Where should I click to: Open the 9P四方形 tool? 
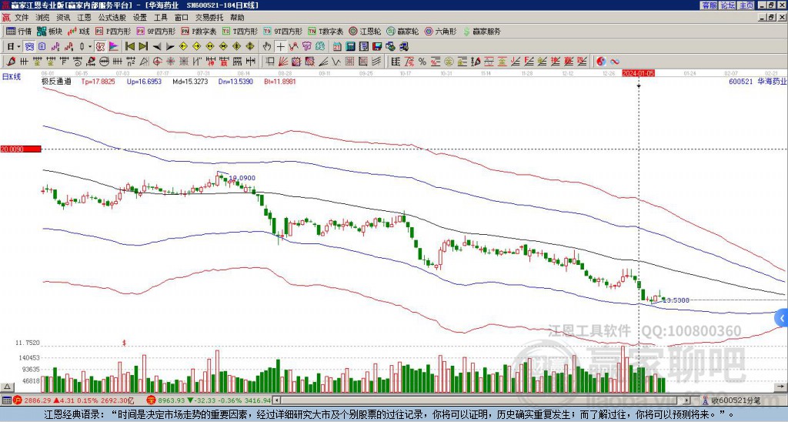click(x=156, y=31)
